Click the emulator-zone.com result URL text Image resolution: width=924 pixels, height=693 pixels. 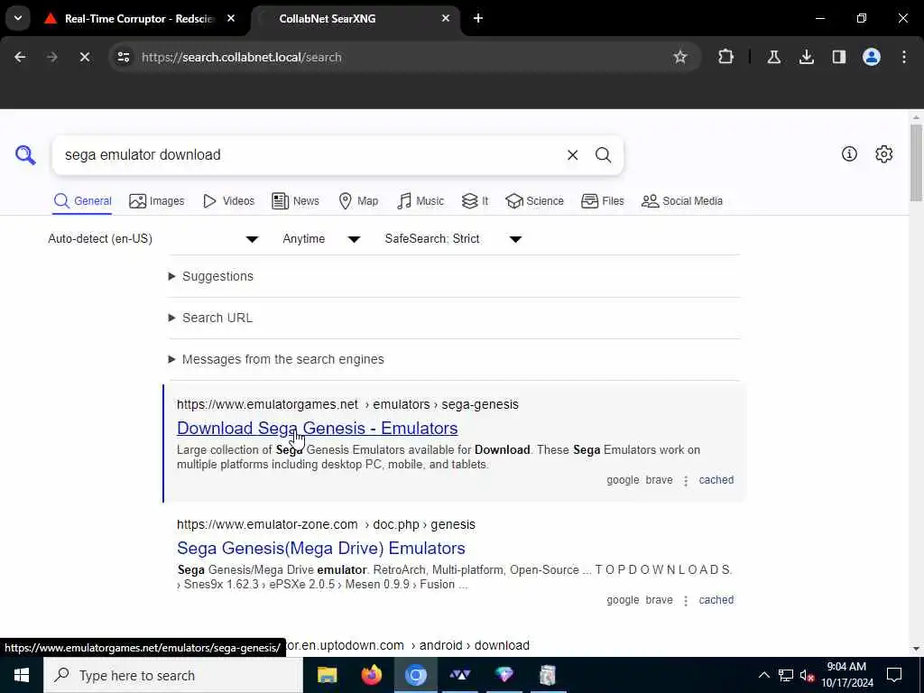(326, 524)
